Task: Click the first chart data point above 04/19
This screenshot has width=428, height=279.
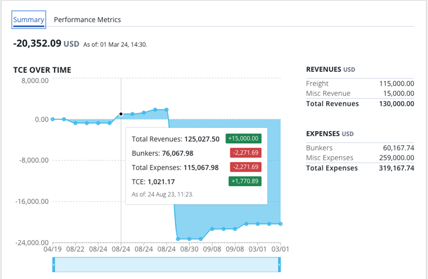Action: click(x=52, y=119)
